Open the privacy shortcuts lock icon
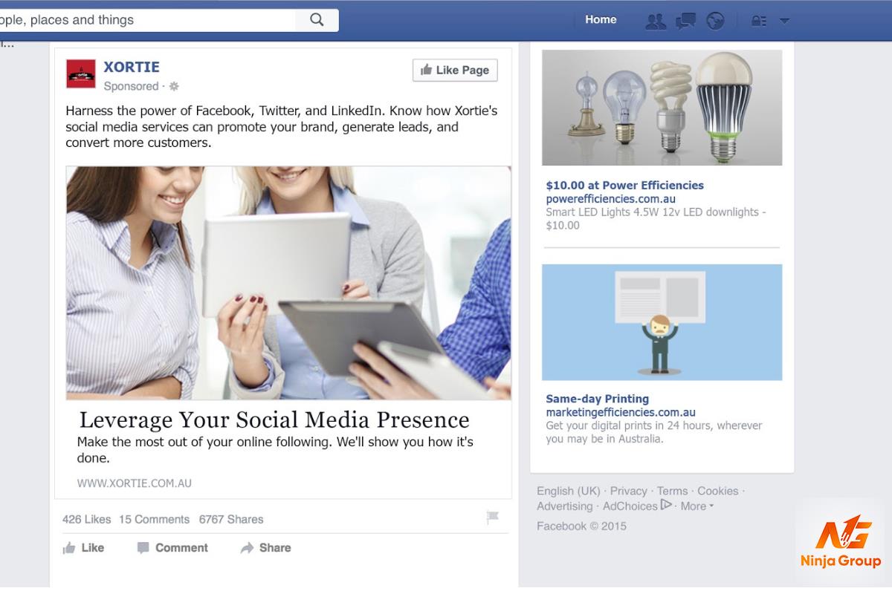Image resolution: width=892 pixels, height=594 pixels. (x=758, y=21)
